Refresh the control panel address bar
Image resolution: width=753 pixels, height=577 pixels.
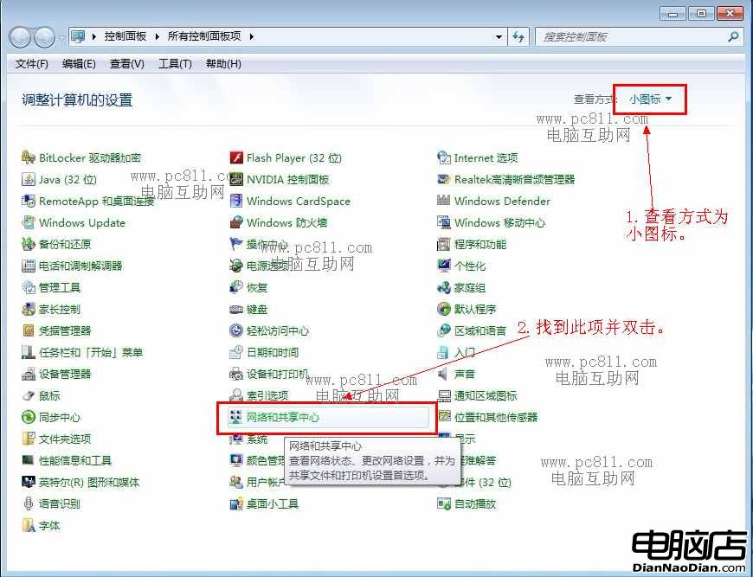click(518, 36)
